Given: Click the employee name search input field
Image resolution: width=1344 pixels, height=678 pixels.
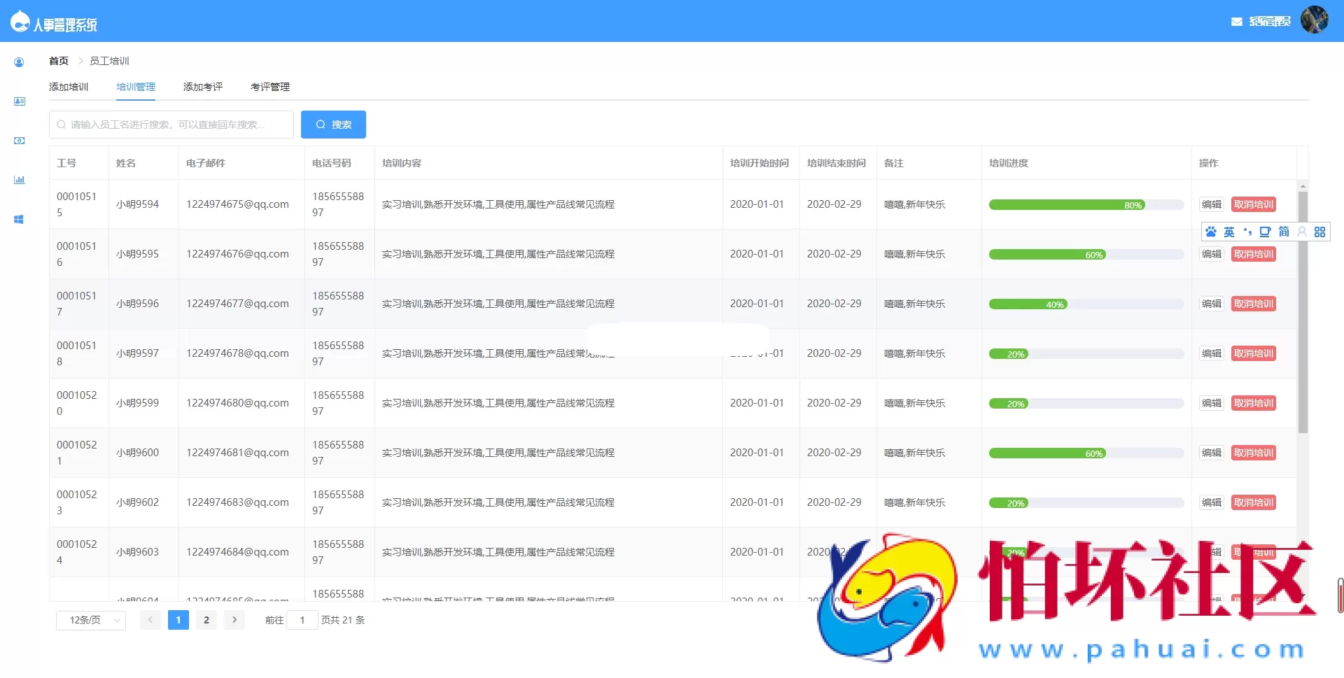Looking at the screenshot, I should pos(171,125).
